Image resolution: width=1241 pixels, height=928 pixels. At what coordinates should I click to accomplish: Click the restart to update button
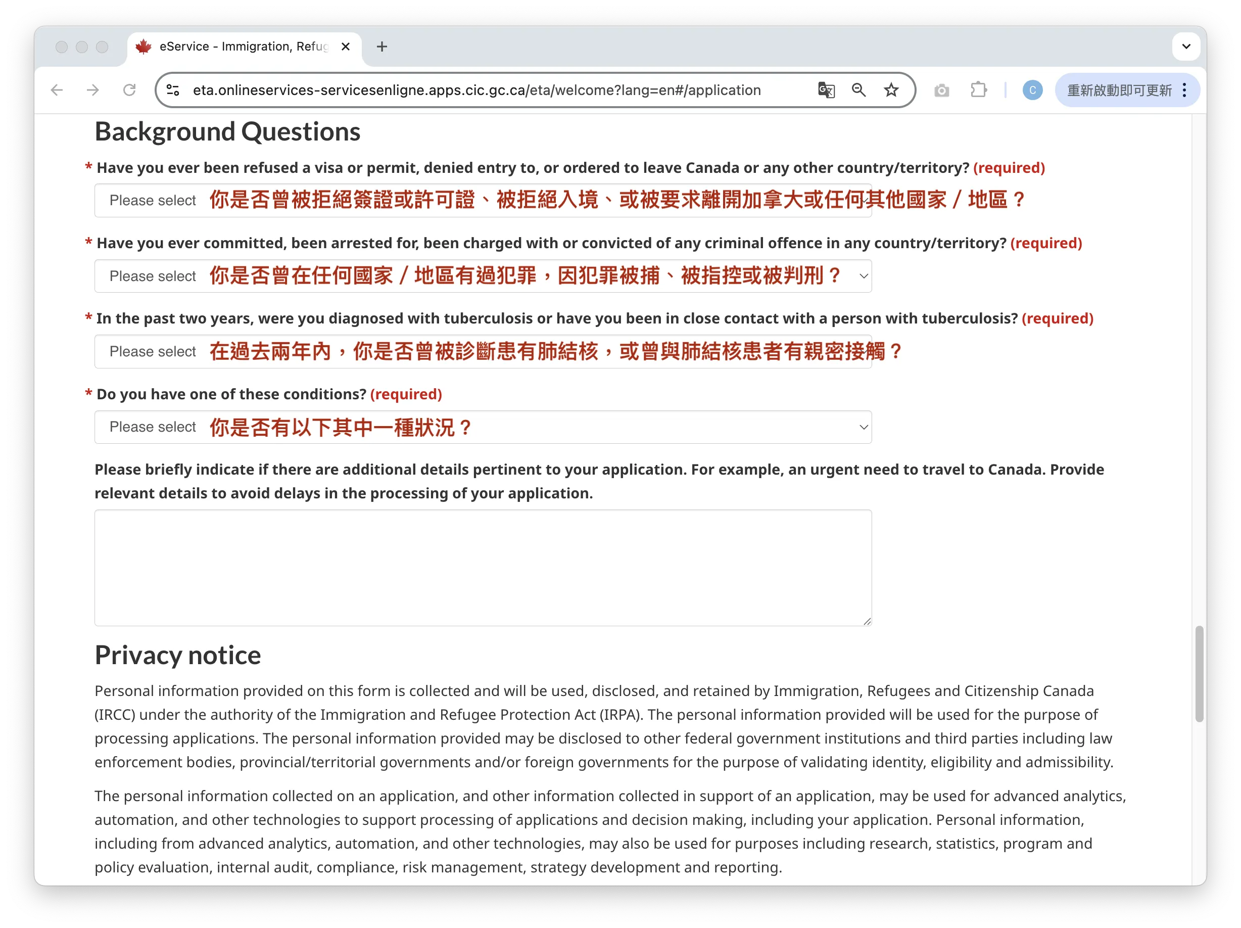click(1119, 90)
